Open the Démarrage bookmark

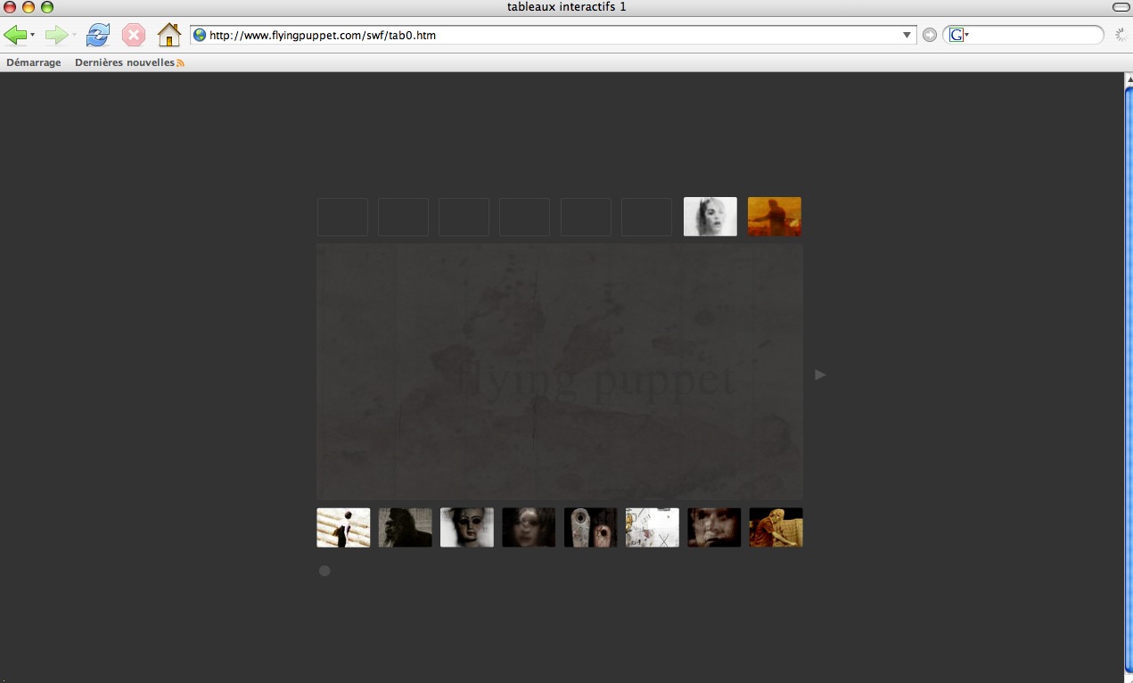pyautogui.click(x=34, y=62)
